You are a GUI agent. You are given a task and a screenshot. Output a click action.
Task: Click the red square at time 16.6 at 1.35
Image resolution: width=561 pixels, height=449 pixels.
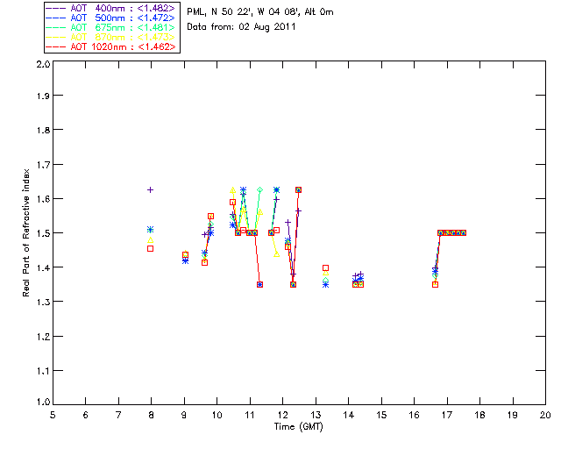pyautogui.click(x=436, y=285)
